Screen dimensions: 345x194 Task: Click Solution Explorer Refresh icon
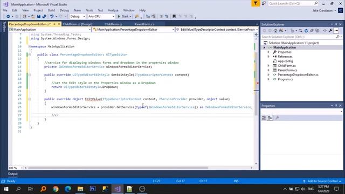306,31
